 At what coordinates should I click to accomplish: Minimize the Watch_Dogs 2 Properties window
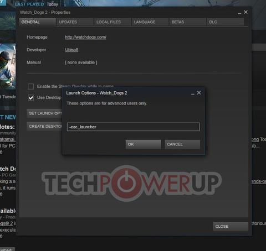(x=239, y=13)
